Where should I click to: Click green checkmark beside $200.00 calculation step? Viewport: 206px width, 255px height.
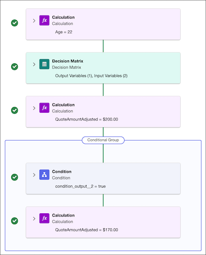coord(14,110)
